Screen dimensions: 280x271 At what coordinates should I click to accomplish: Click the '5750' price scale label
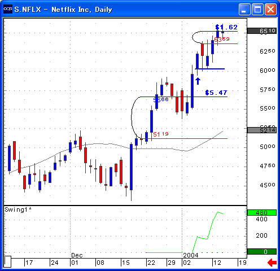coord(268,90)
